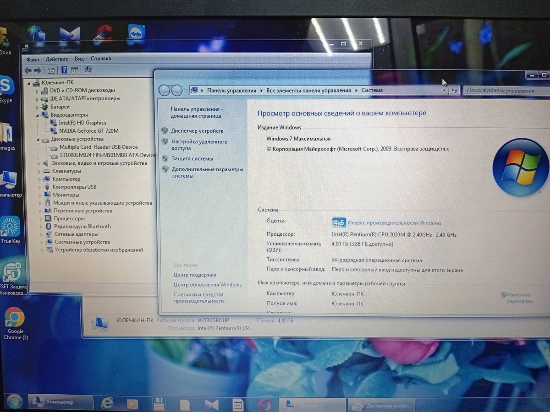Image resolution: width=550 pixels, height=412 pixels.
Task: Launch Internet Explorer from the taskbar
Action: tap(107, 403)
